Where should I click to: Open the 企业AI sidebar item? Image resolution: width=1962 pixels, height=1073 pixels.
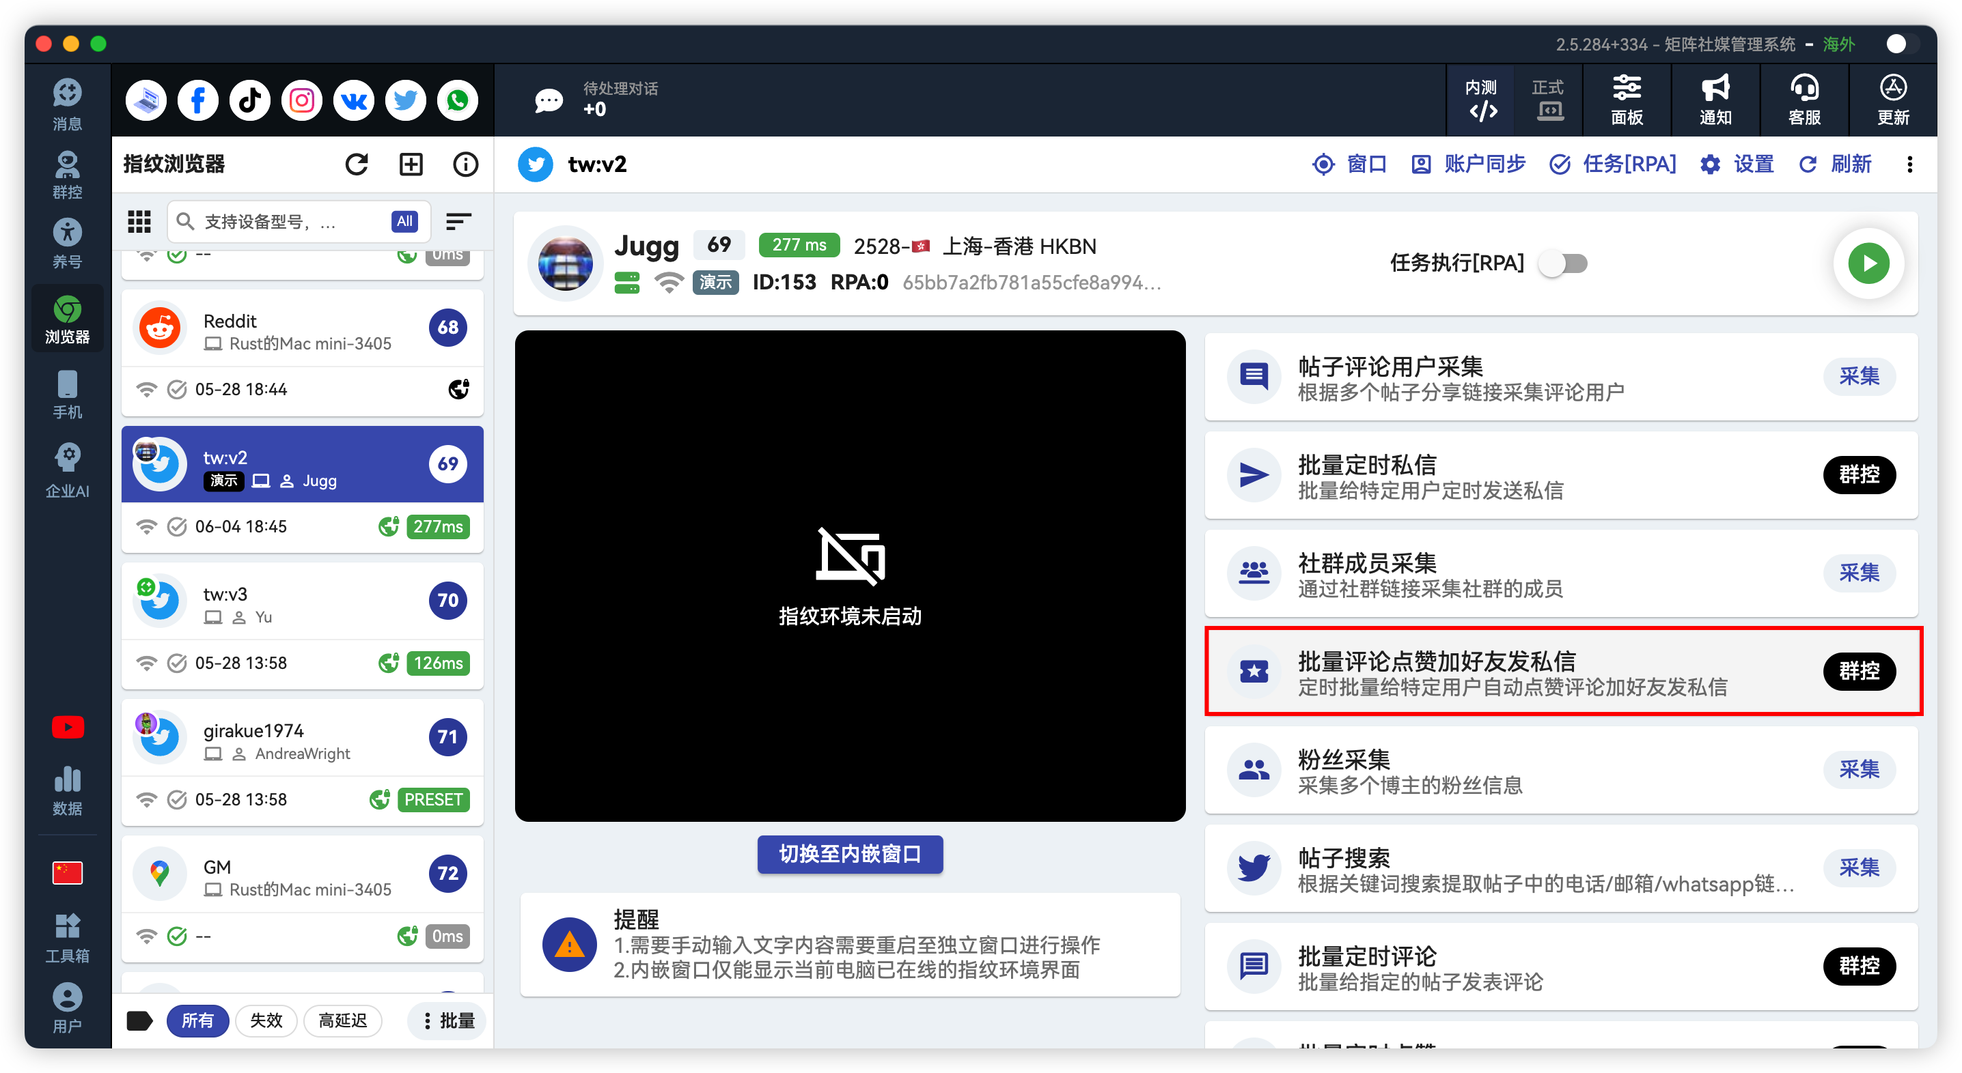(x=67, y=471)
